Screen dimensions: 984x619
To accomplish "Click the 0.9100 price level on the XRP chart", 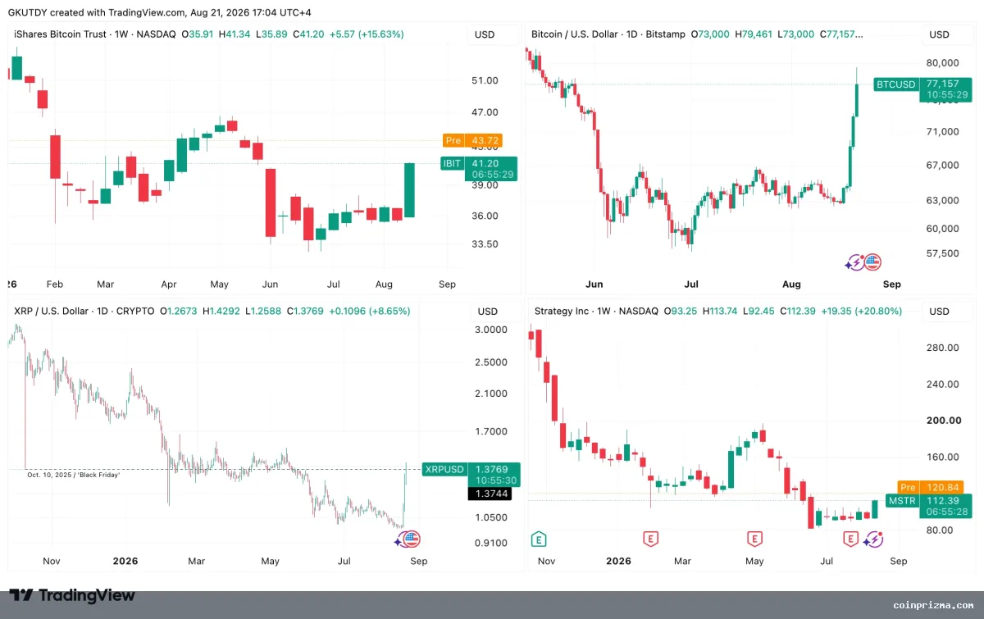I will pyautogui.click(x=490, y=543).
